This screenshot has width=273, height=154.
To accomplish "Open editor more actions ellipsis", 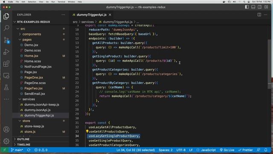I will 265,15.
